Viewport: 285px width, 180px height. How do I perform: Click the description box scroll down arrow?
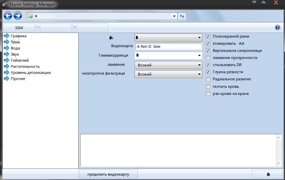tap(279, 163)
